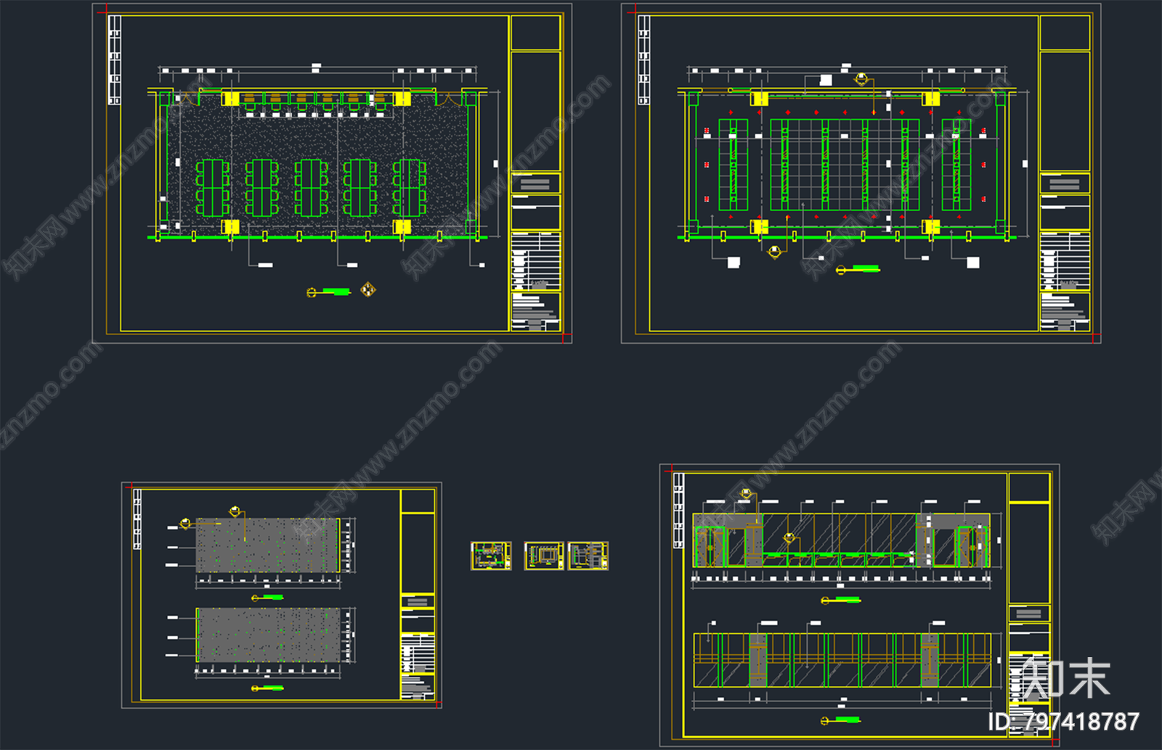Select the leftmost small sheet thumbnail
The height and width of the screenshot is (750, 1162).
tap(491, 556)
